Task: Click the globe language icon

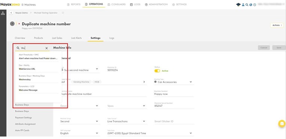Action: (x=251, y=4)
